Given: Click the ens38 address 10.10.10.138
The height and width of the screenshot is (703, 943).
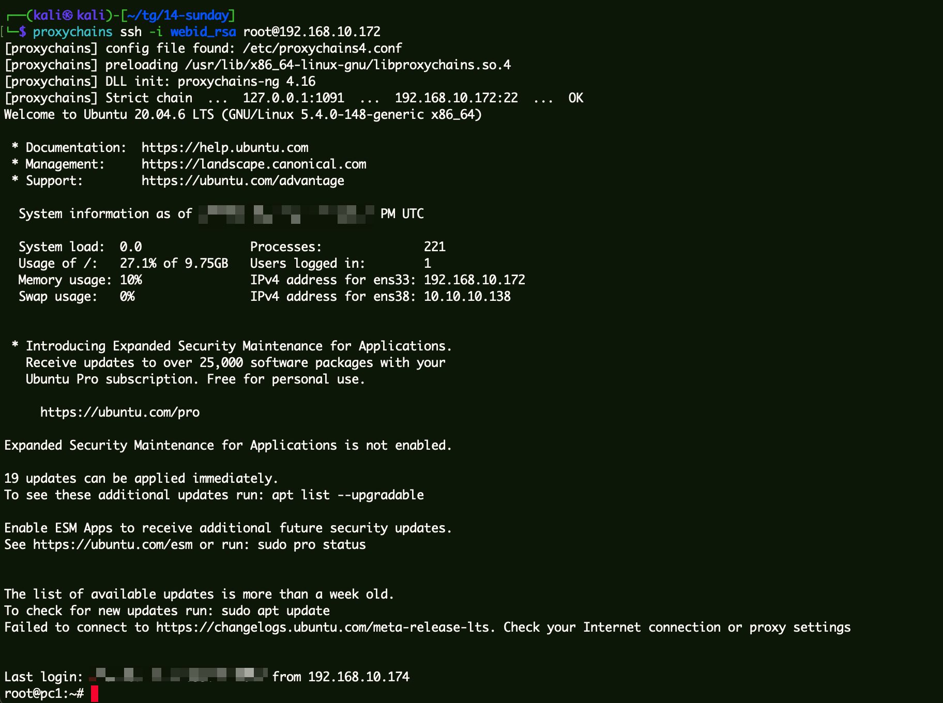Looking at the screenshot, I should pos(467,297).
